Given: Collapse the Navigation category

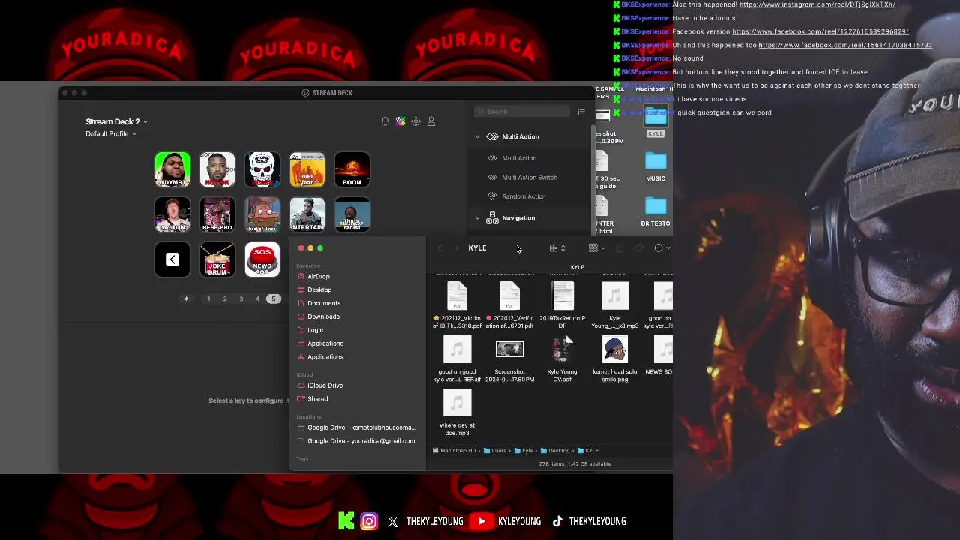Looking at the screenshot, I should (478, 218).
